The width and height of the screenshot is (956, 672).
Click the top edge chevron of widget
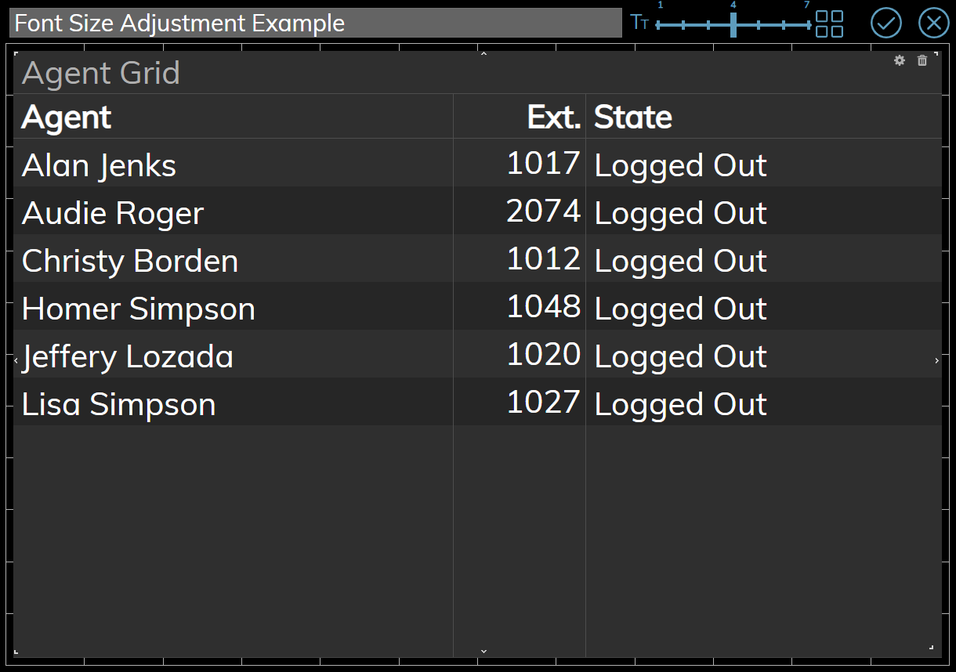click(x=483, y=54)
